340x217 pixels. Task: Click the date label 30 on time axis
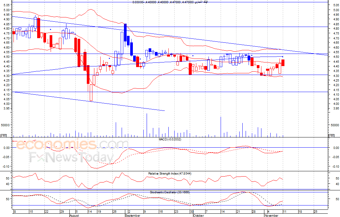point(192,212)
